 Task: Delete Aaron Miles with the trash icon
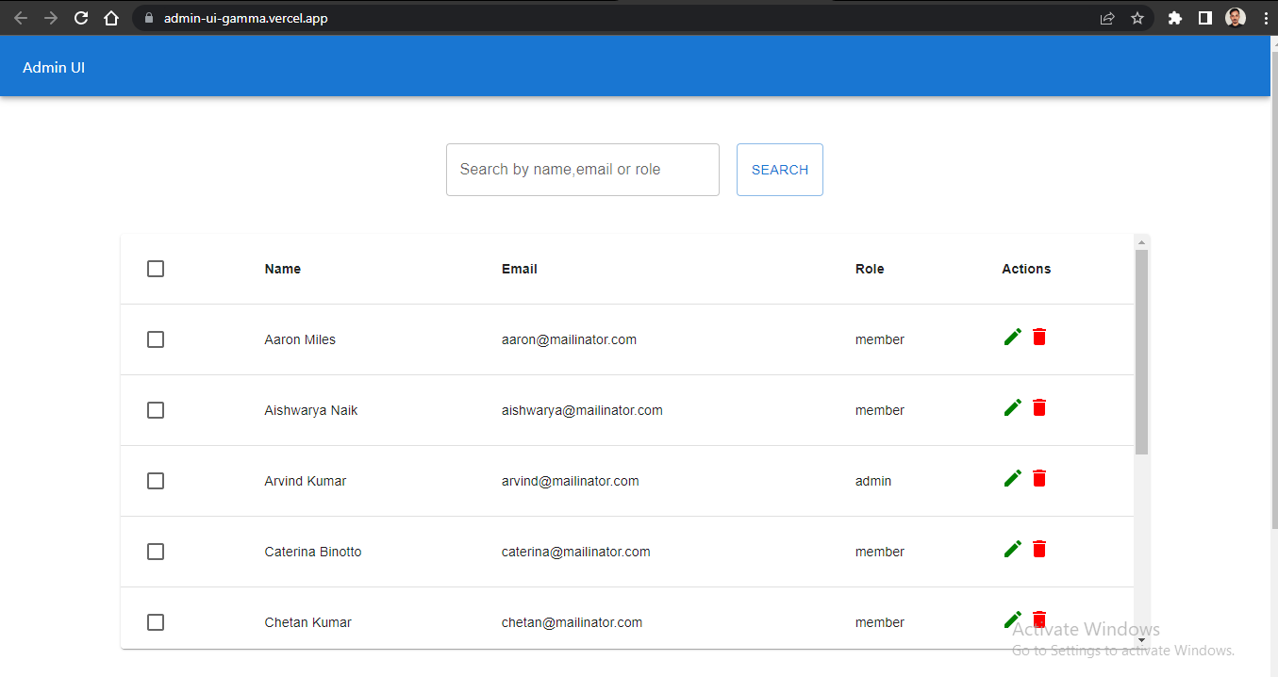pos(1038,336)
